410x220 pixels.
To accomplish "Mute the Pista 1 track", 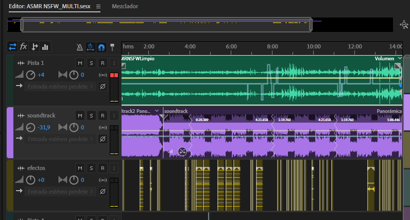I will 80,63.
